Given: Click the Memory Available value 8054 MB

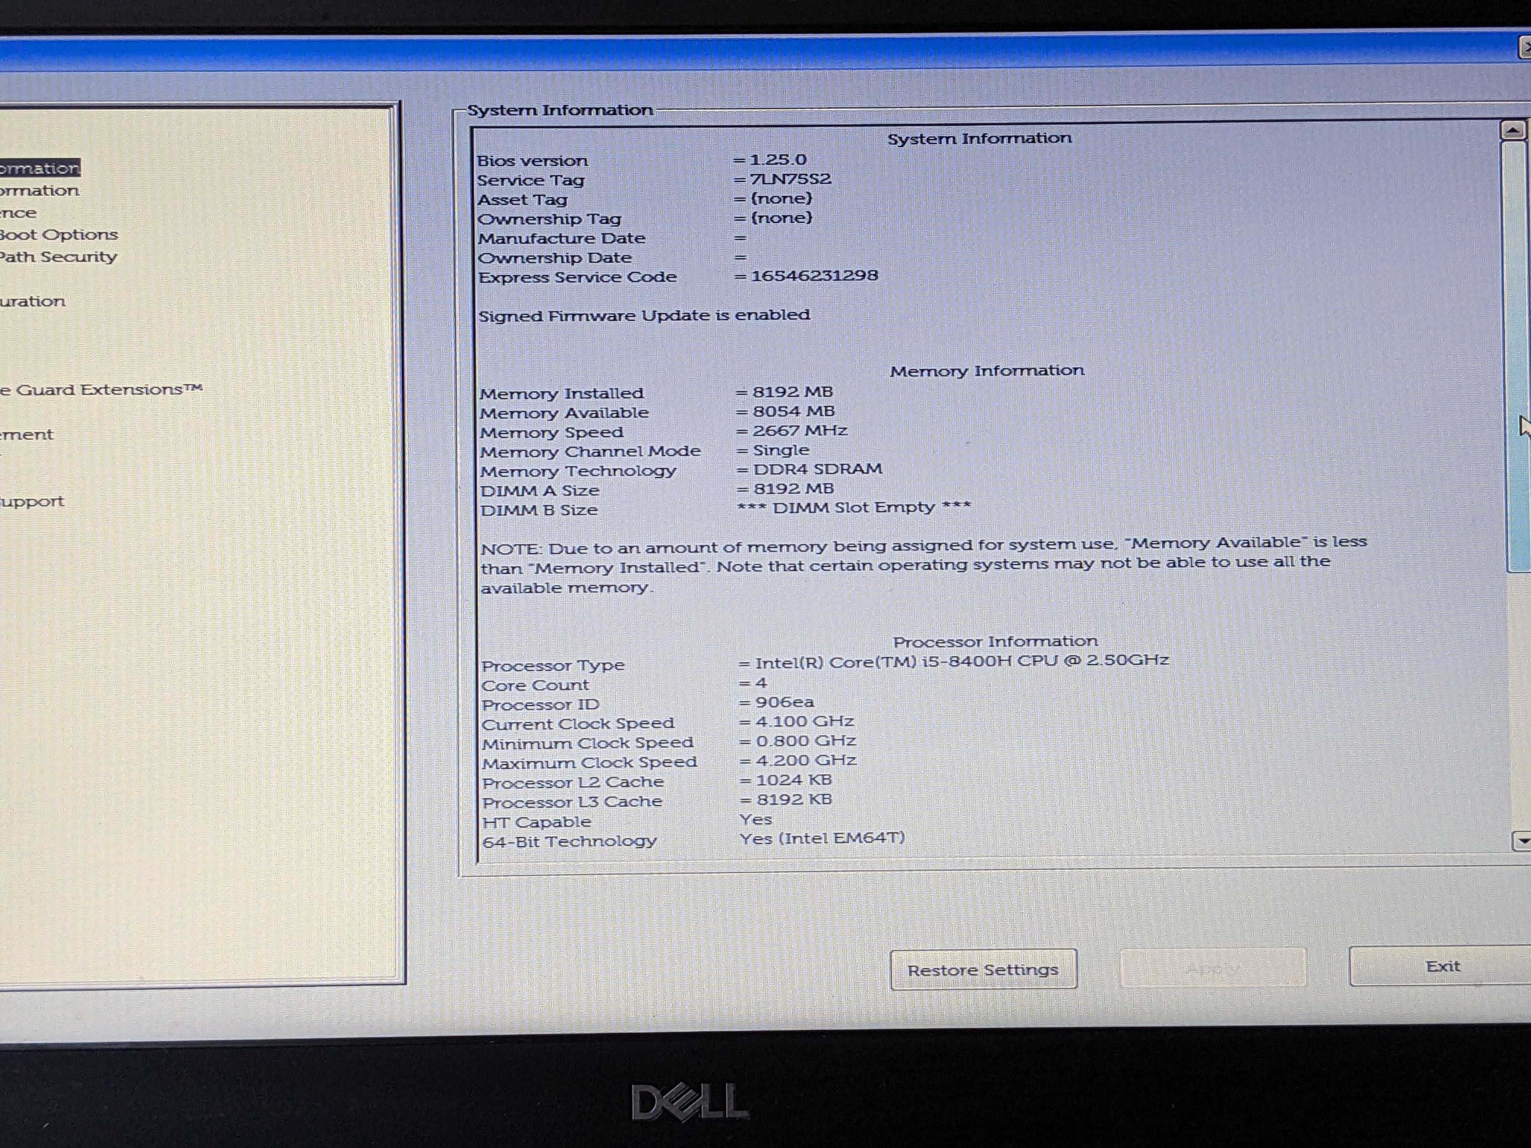Looking at the screenshot, I should (x=793, y=411).
